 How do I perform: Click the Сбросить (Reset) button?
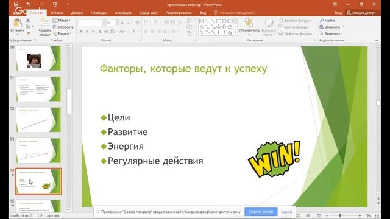tap(63, 27)
